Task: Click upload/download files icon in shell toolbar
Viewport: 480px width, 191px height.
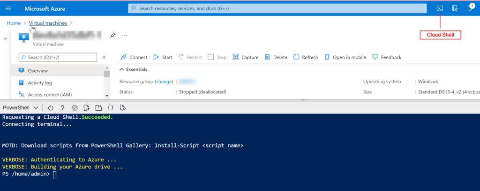Action: pyautogui.click(x=87, y=107)
